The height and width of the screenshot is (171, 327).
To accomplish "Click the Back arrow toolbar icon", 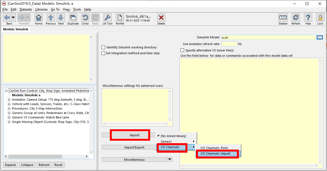I will (7, 18).
